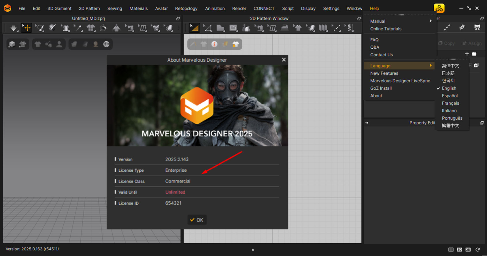
Task: Select the Polygon pattern tool in 2D toolbar
Action: 220,28
